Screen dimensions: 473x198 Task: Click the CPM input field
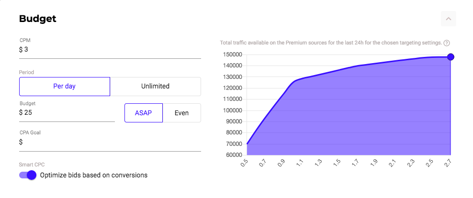(110, 50)
